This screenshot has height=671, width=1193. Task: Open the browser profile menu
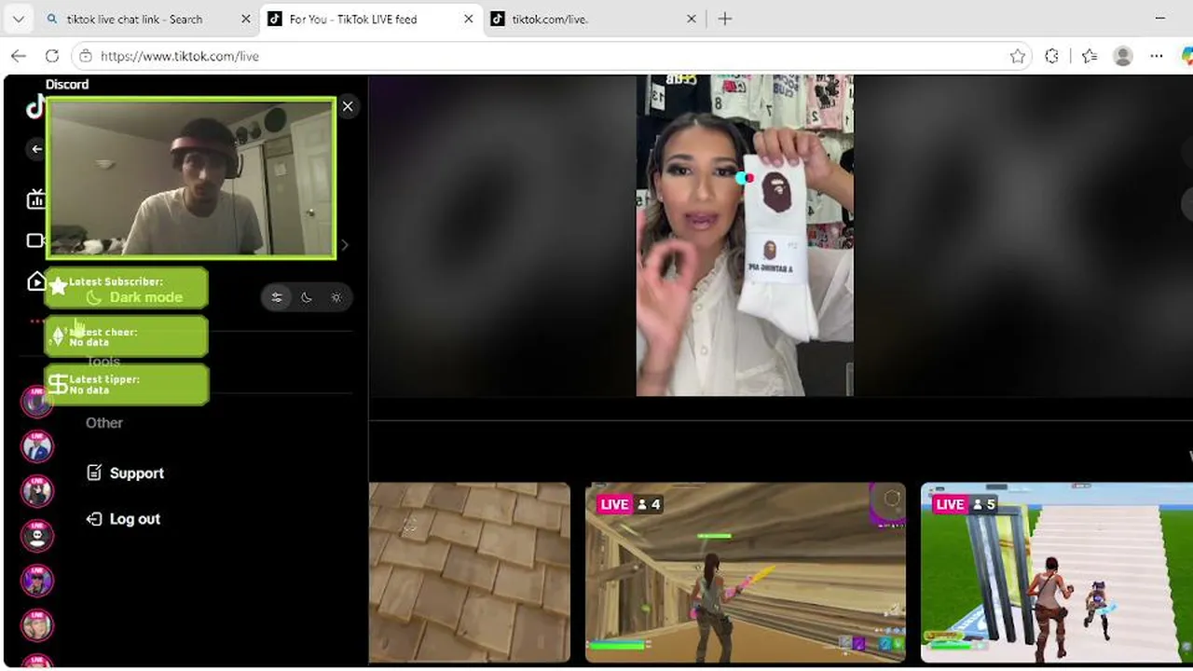[x=1123, y=56]
